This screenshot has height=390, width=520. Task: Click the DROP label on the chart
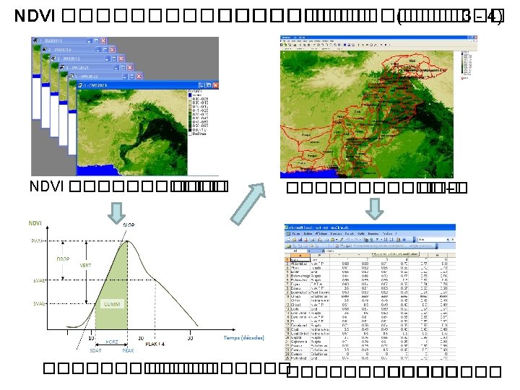(63, 259)
